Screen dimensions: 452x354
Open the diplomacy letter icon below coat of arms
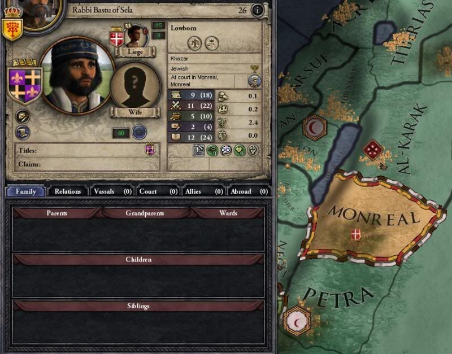click(x=23, y=117)
